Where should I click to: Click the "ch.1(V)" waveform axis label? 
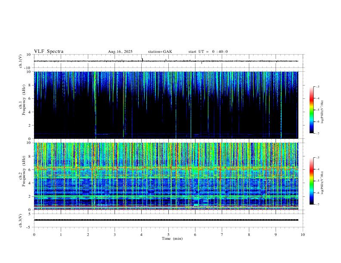coord(21,61)
